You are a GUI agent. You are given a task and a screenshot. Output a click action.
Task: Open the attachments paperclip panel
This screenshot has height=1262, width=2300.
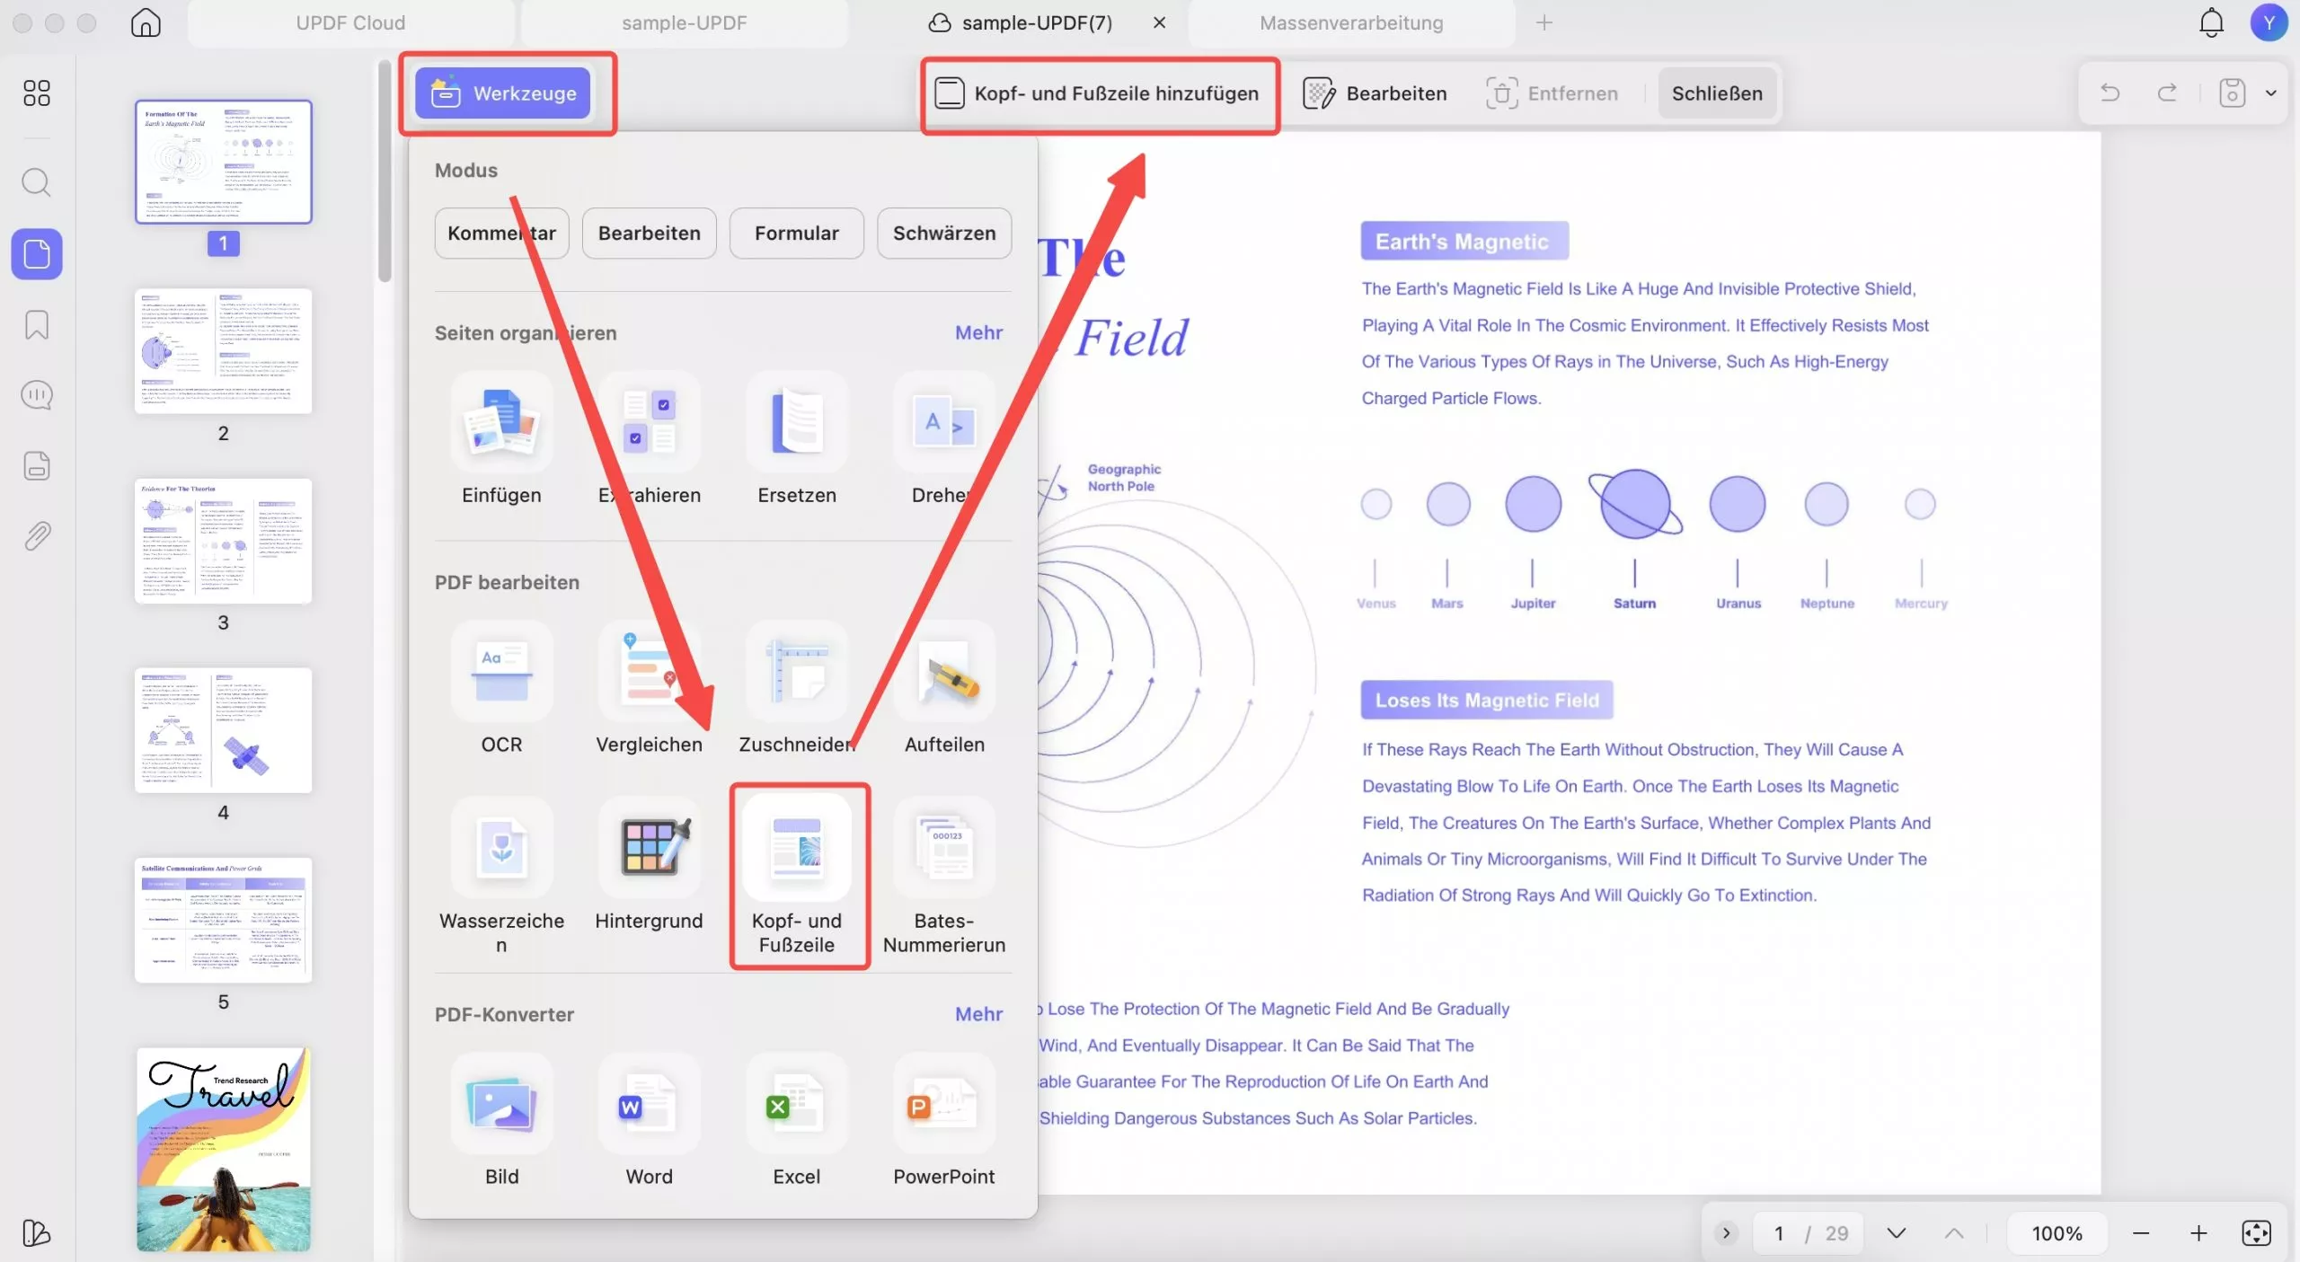[37, 536]
